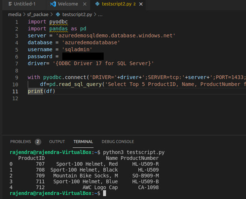Image resolution: width=246 pixels, height=199 pixels.
Task: Select the TERMINAL panel tab
Action: point(83,142)
